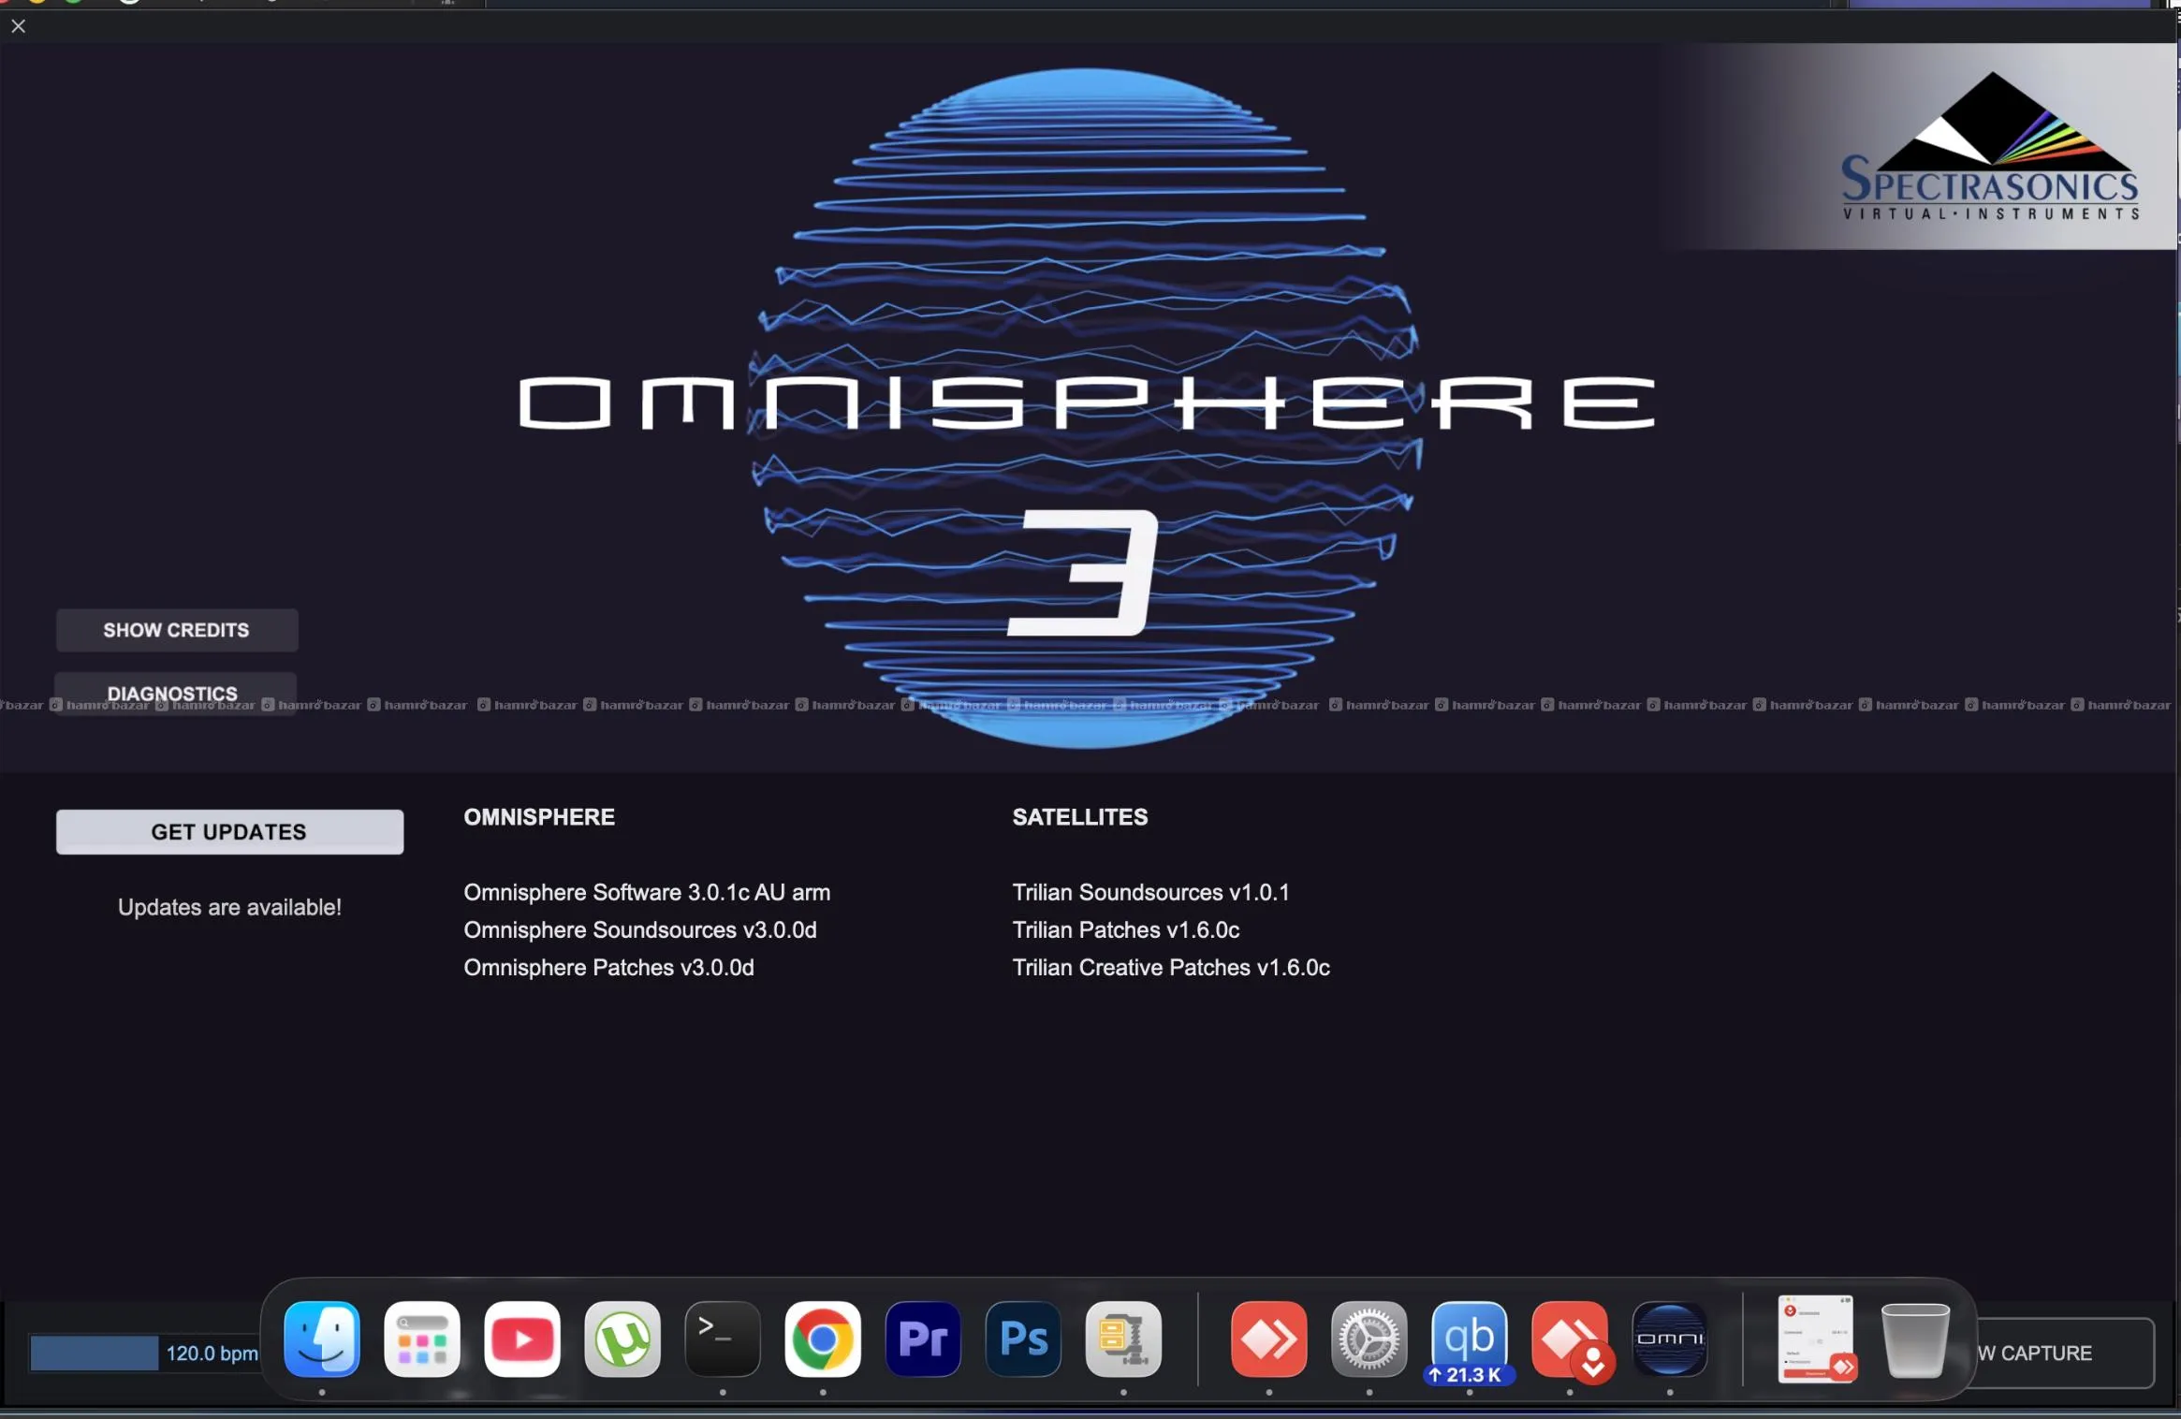The width and height of the screenshot is (2181, 1419).
Task: Launch the red YouTube app in Dock
Action: pyautogui.click(x=522, y=1339)
